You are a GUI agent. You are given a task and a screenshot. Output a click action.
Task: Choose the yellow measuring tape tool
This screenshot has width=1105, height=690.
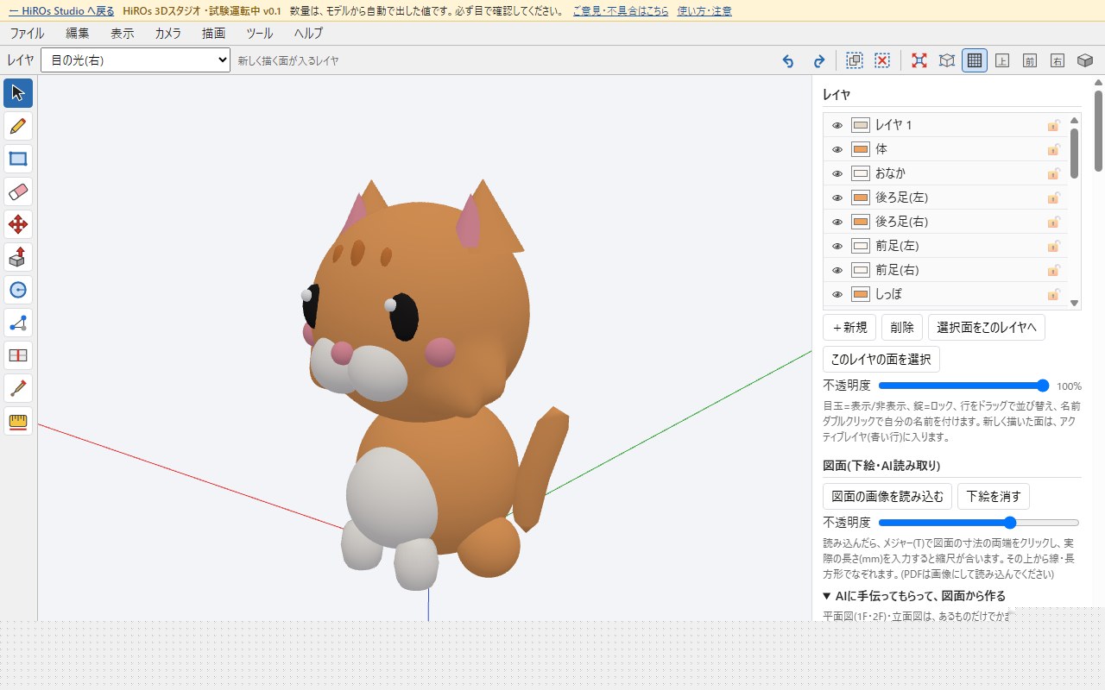(x=18, y=421)
